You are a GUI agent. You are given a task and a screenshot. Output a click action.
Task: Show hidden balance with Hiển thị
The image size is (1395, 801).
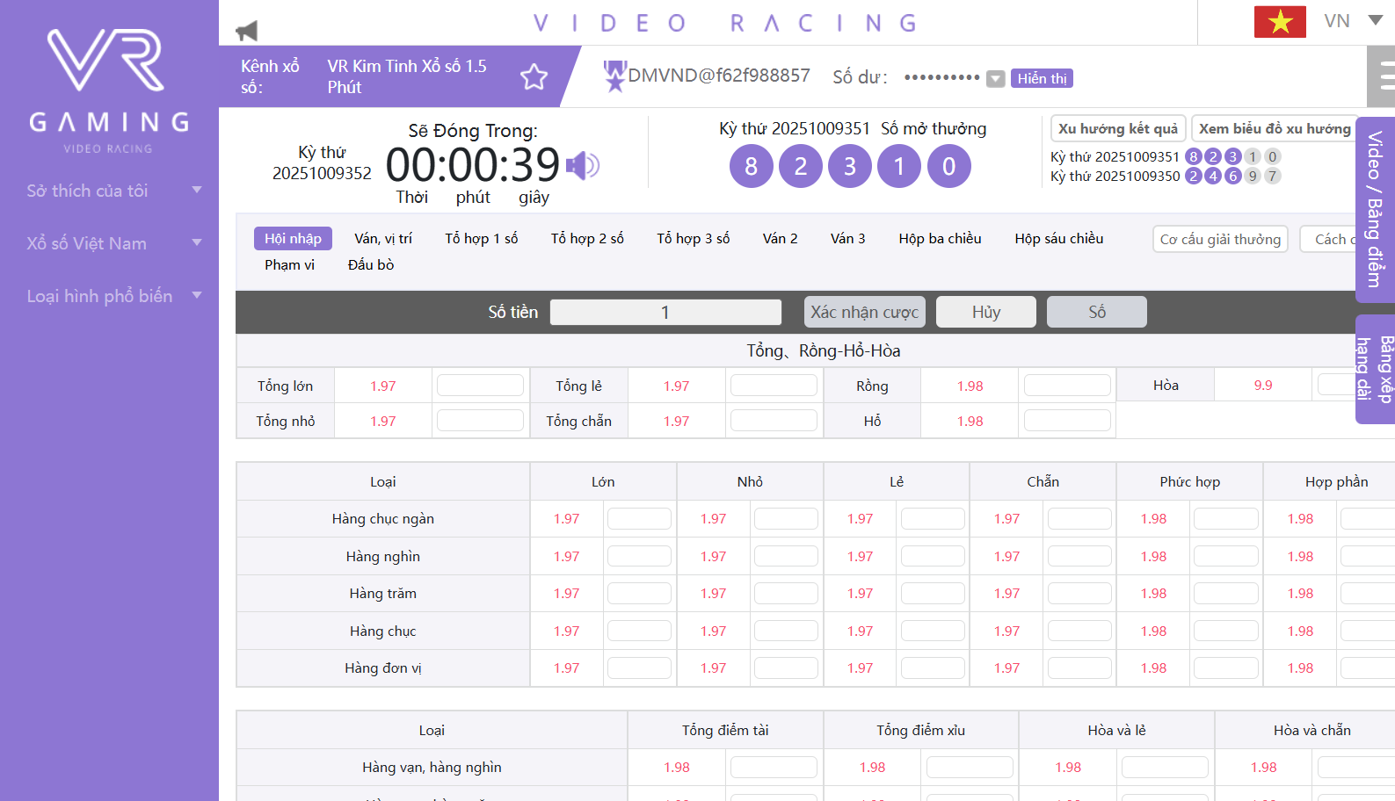point(1042,78)
